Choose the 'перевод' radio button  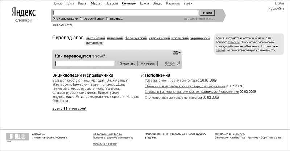coord(108,18)
